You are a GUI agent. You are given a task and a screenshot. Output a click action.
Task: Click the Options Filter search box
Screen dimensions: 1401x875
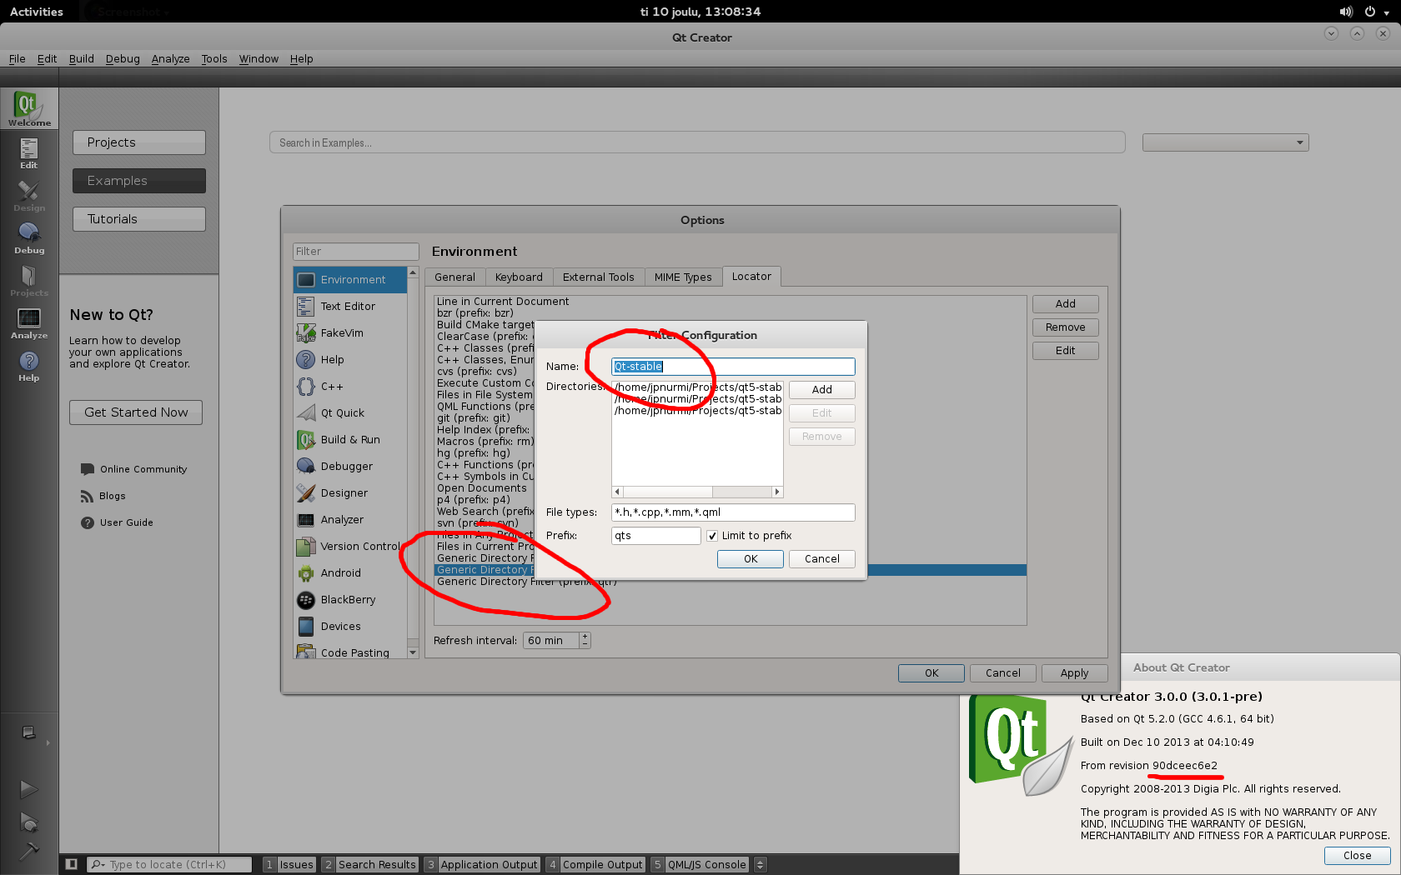(x=355, y=252)
